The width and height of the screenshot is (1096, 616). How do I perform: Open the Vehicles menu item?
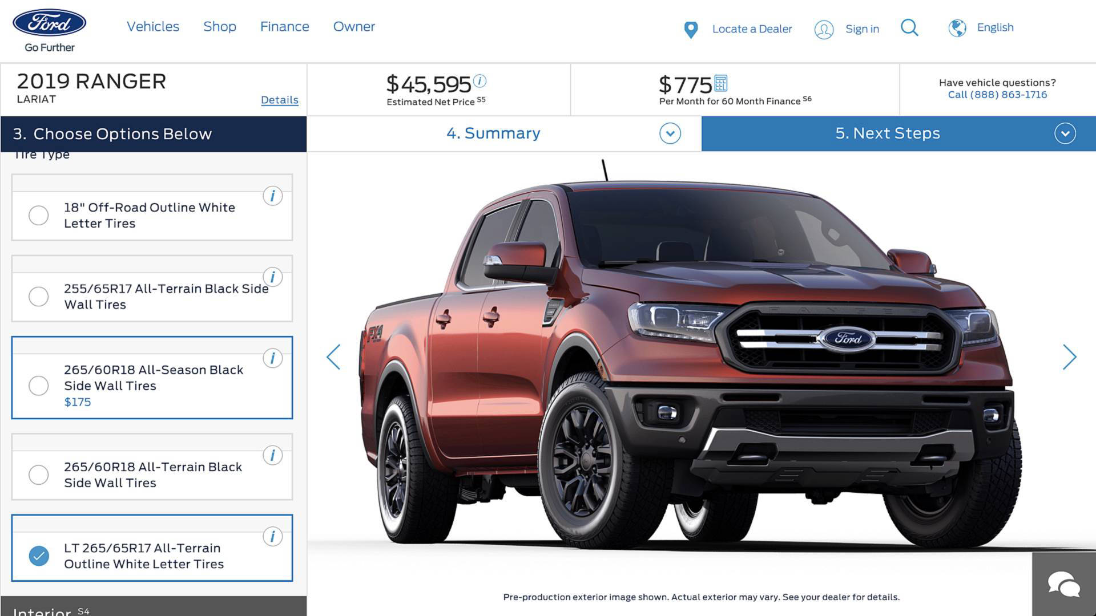(x=153, y=26)
